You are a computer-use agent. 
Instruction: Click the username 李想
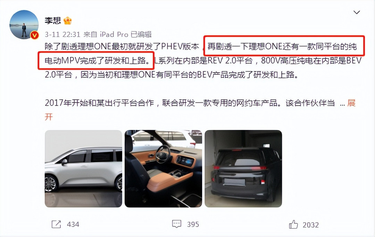(x=53, y=21)
